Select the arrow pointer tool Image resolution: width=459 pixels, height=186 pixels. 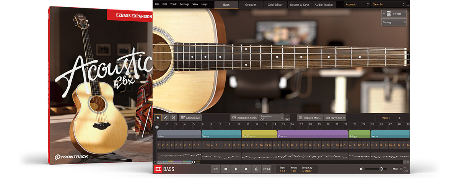click(158, 118)
